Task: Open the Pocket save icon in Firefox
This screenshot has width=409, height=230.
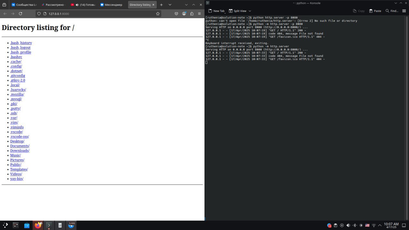Action: coord(176,14)
